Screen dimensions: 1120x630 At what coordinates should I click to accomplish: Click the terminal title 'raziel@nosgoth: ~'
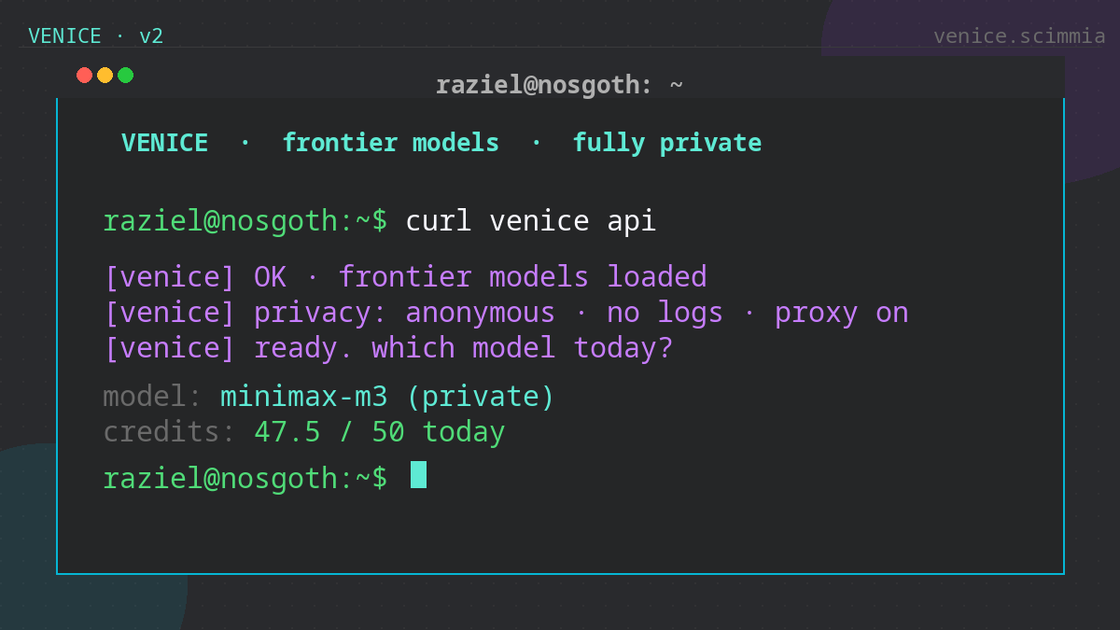point(559,85)
